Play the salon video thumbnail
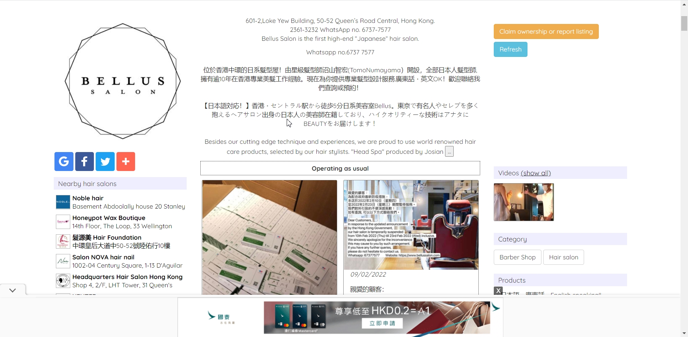 (524, 202)
